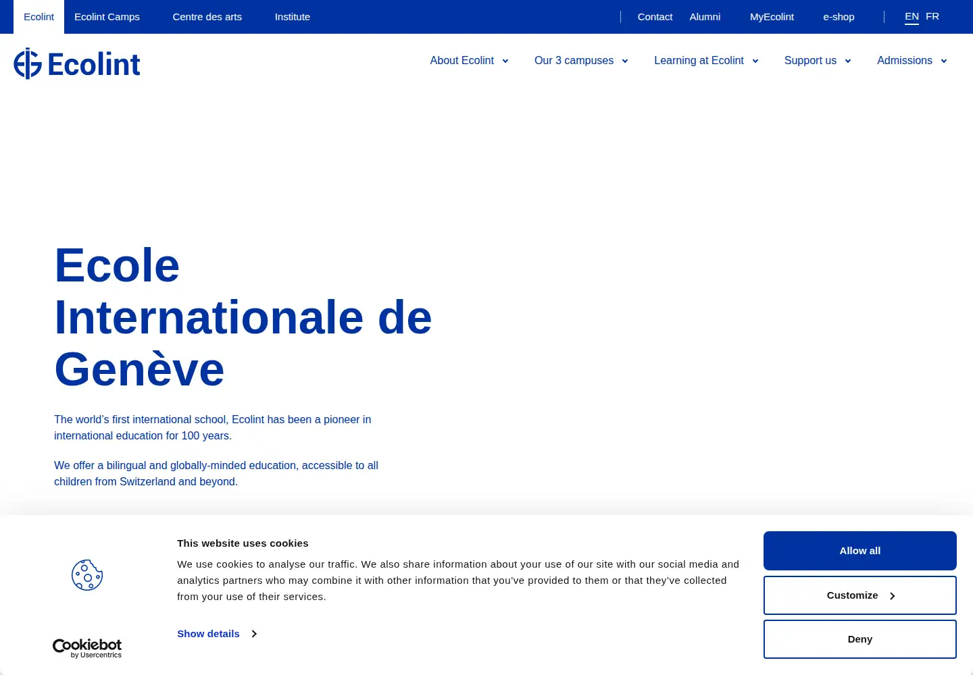Open the Centre des arts tab
The image size is (973, 675).
pyautogui.click(x=207, y=17)
